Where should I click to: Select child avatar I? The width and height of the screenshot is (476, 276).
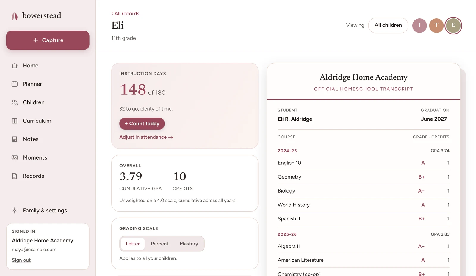tap(419, 26)
